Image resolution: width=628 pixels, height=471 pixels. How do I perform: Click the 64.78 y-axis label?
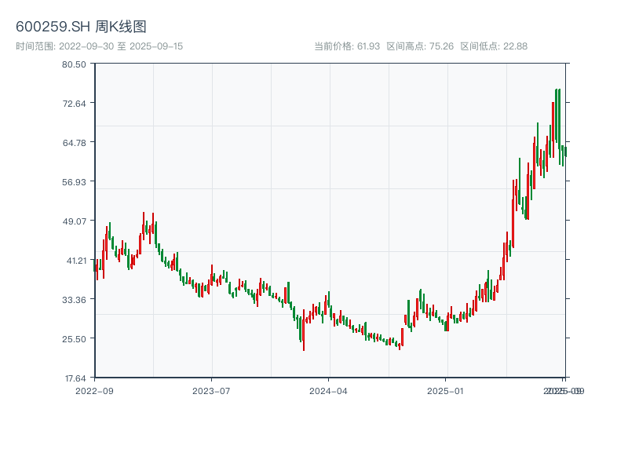click(74, 143)
